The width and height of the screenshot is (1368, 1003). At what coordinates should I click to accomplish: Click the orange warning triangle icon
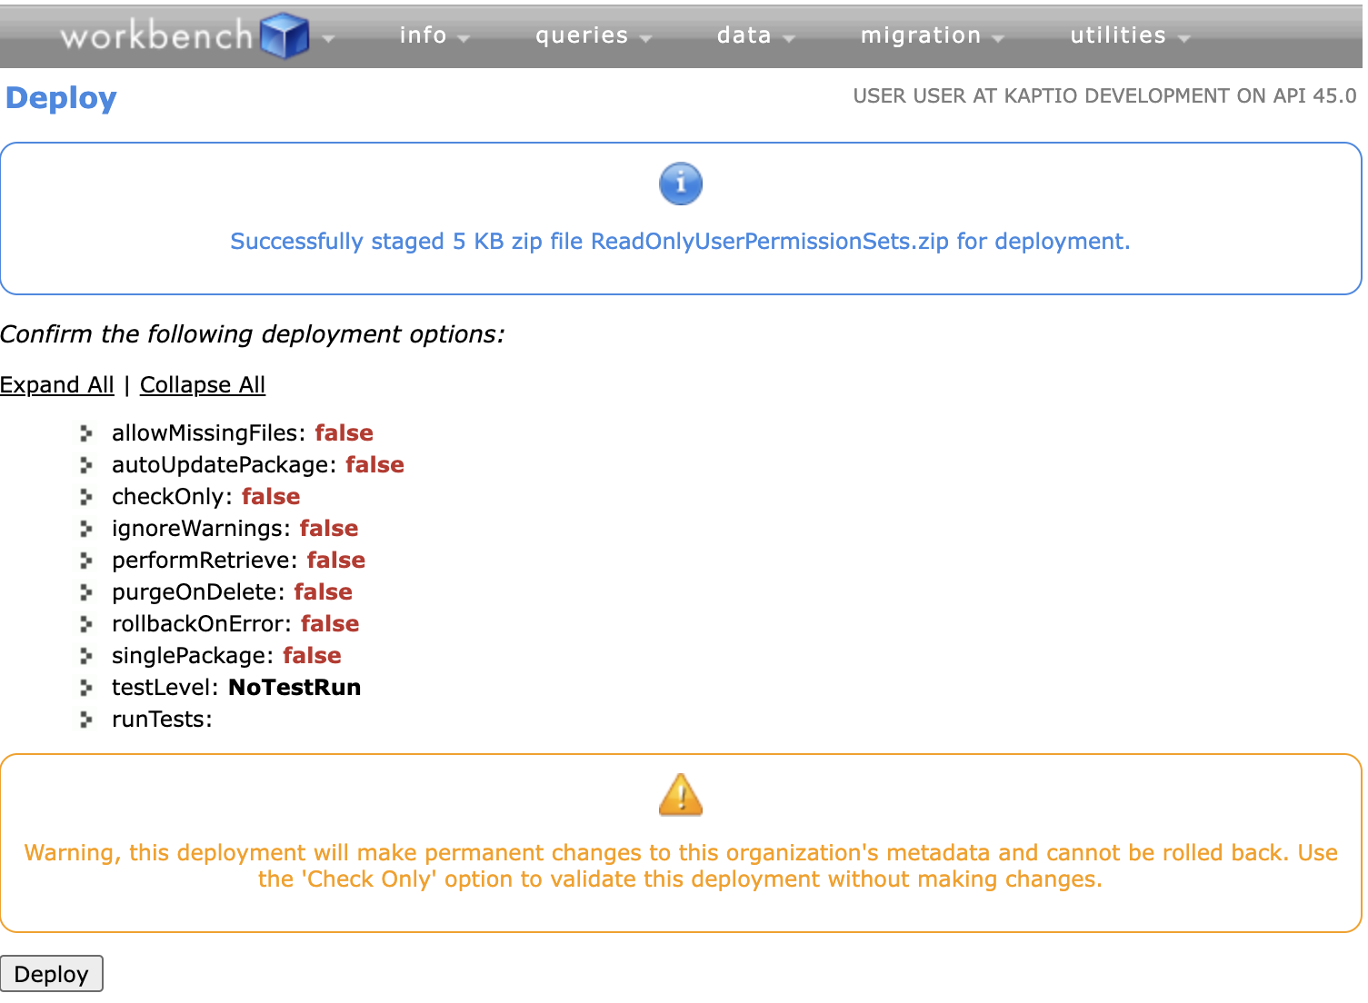[680, 793]
